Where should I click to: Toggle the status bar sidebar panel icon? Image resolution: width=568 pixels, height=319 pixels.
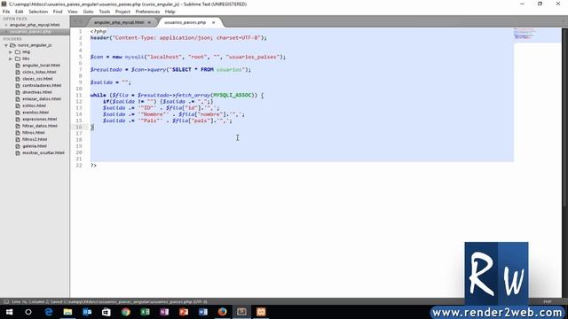pos(6,301)
